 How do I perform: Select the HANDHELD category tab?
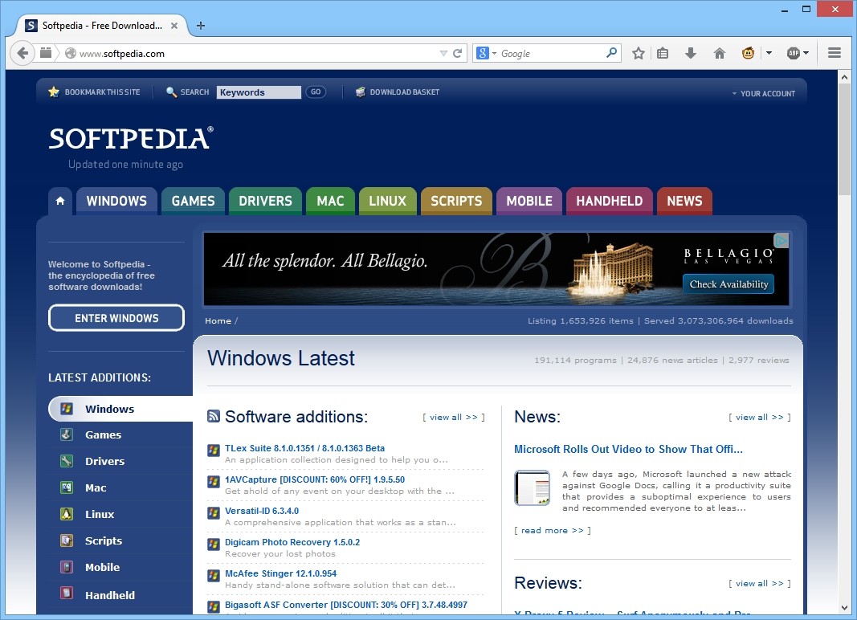pyautogui.click(x=610, y=201)
